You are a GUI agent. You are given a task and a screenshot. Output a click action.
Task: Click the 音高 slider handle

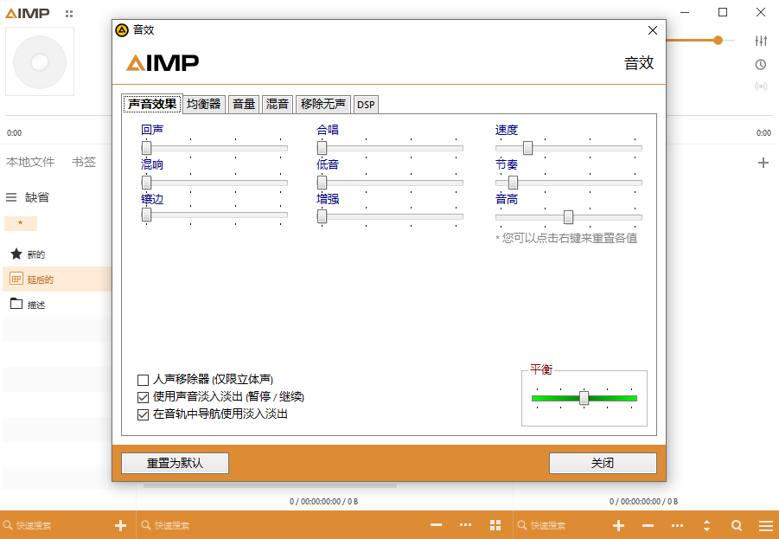(568, 217)
